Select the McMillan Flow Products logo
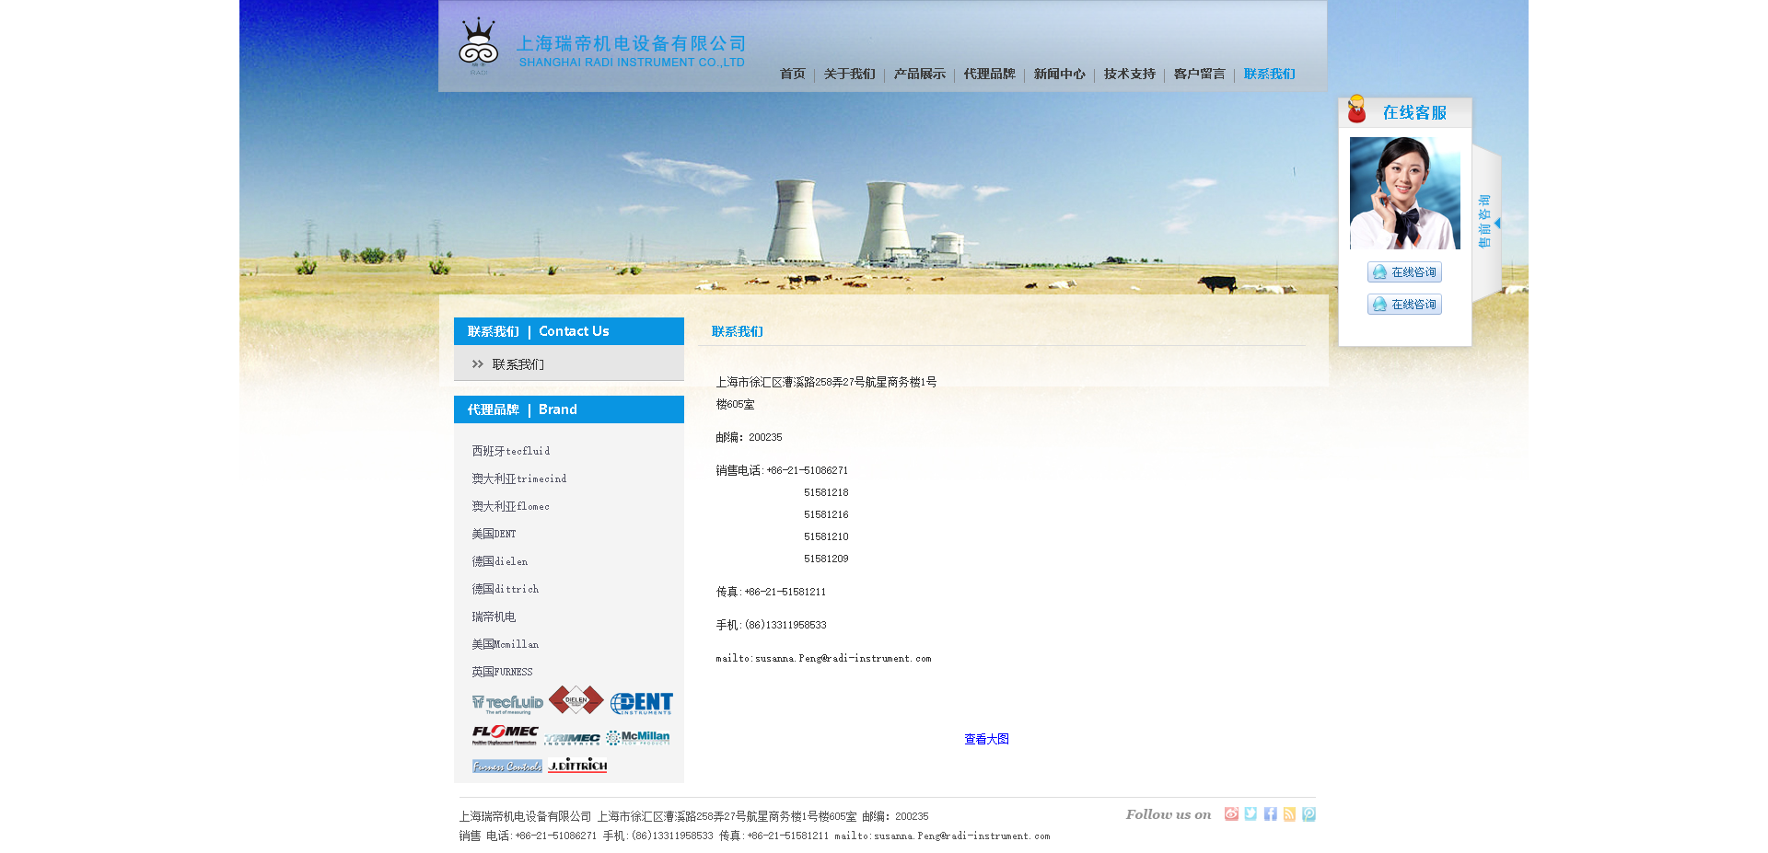Image resolution: width=1768 pixels, height=853 pixels. click(638, 737)
